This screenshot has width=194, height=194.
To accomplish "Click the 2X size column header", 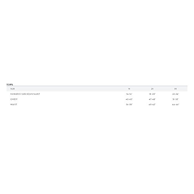I will pos(152,89).
